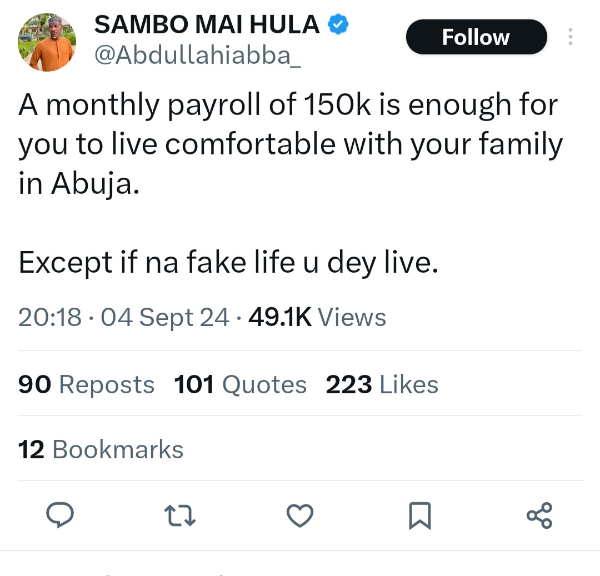Click the line 'Except if na fake life'
Viewport: 600px width, 576px height.
(x=229, y=263)
